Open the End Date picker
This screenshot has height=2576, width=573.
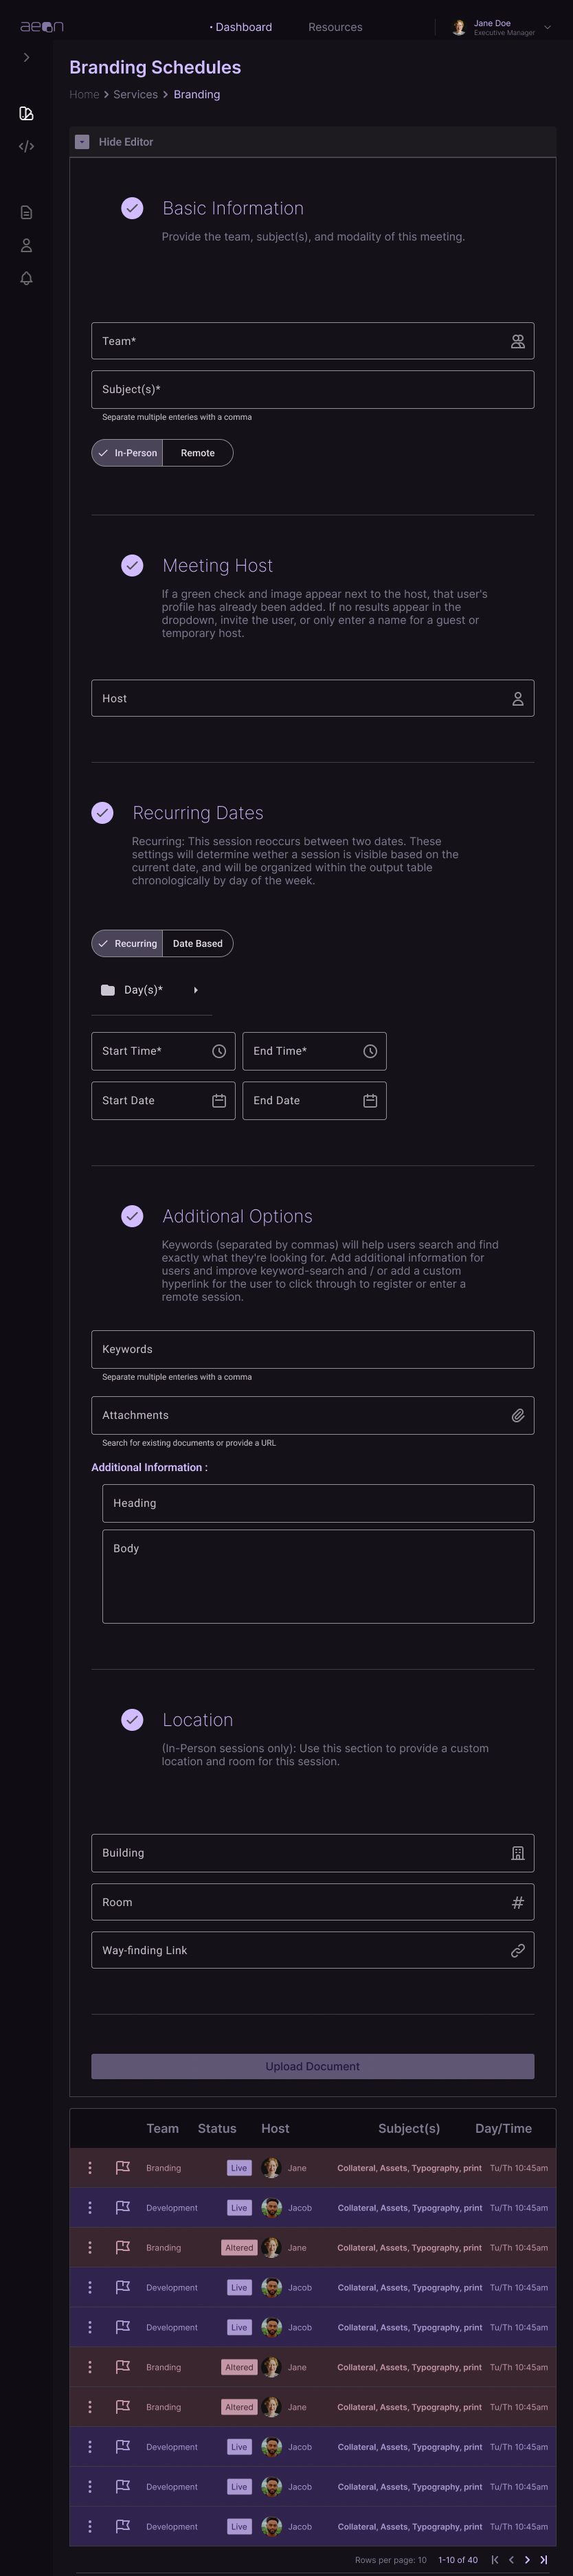(x=314, y=1100)
